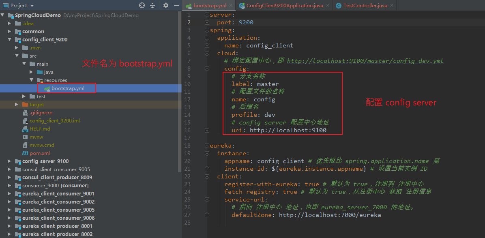Click the .gitignore file icon
This screenshot has width=485, height=238.
tap(26, 112)
